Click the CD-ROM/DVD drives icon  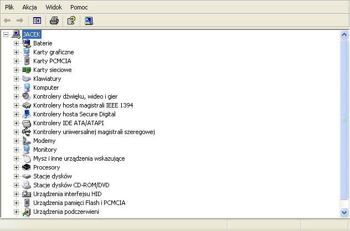[27, 185]
